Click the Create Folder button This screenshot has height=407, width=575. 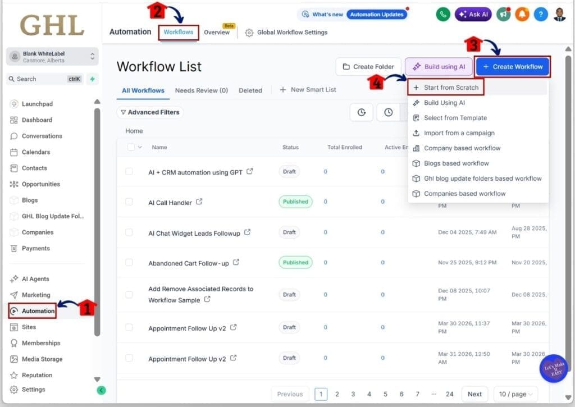368,66
